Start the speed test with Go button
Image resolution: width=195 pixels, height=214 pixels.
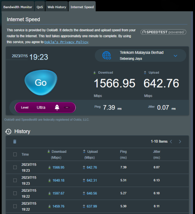pyautogui.click(x=41, y=83)
